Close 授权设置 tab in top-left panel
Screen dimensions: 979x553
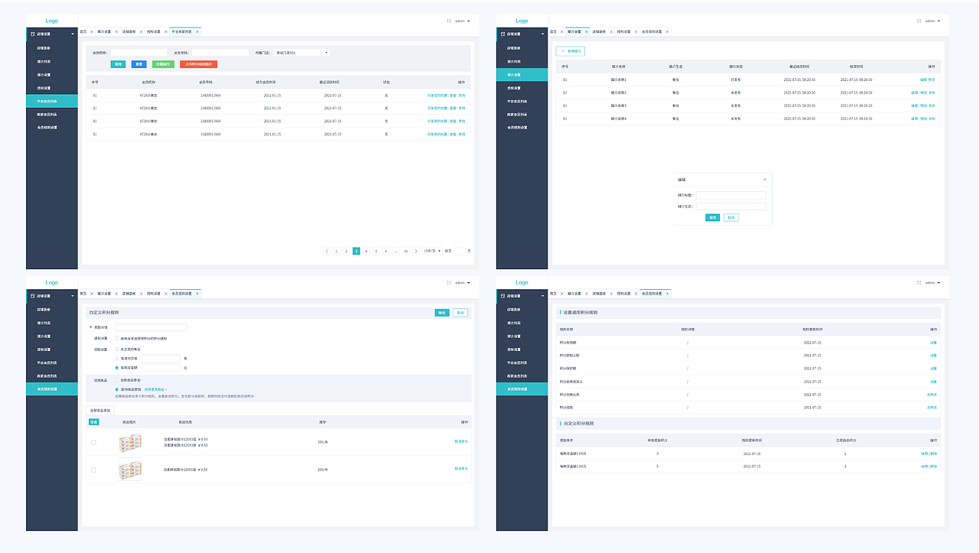click(x=165, y=31)
